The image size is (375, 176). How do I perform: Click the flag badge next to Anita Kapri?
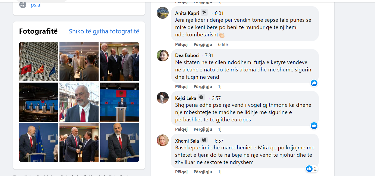coord(204,12)
